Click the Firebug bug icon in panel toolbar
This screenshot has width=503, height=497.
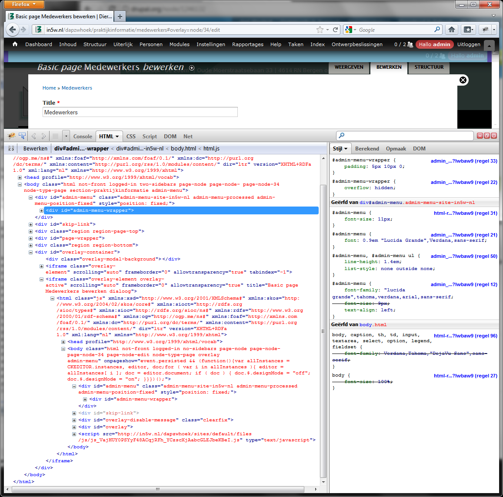12,136
